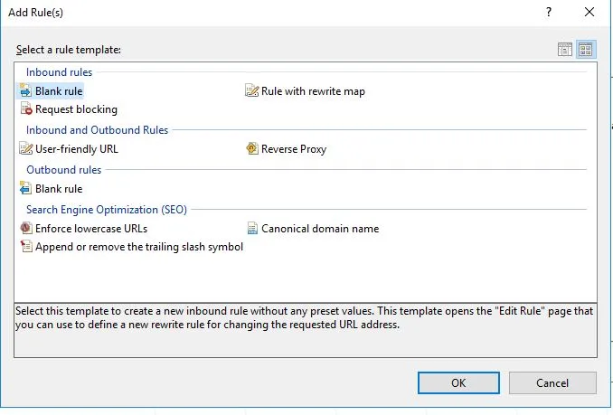Image resolution: width=613 pixels, height=415 pixels.
Task: Pick the User-friendly URL template
Action: [x=76, y=149]
